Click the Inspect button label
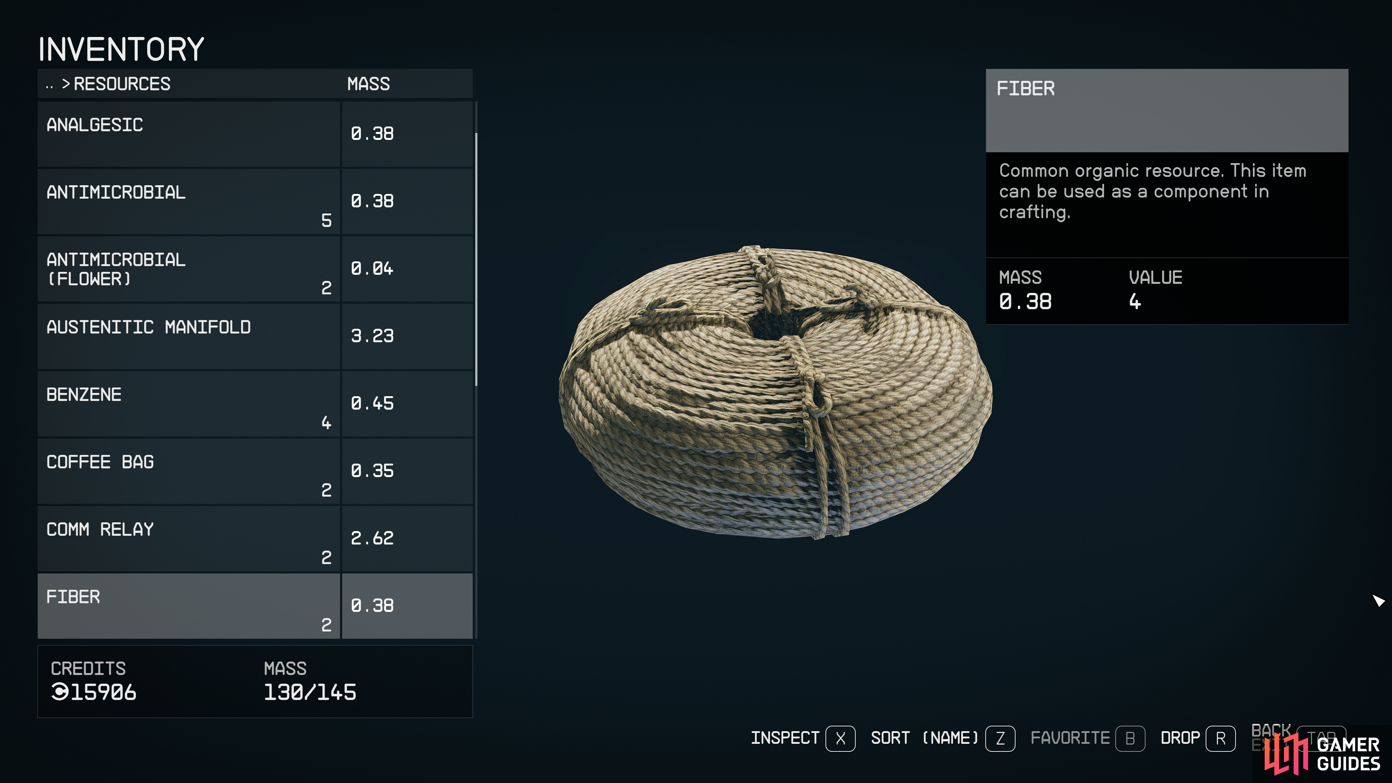The image size is (1392, 783). (x=784, y=738)
